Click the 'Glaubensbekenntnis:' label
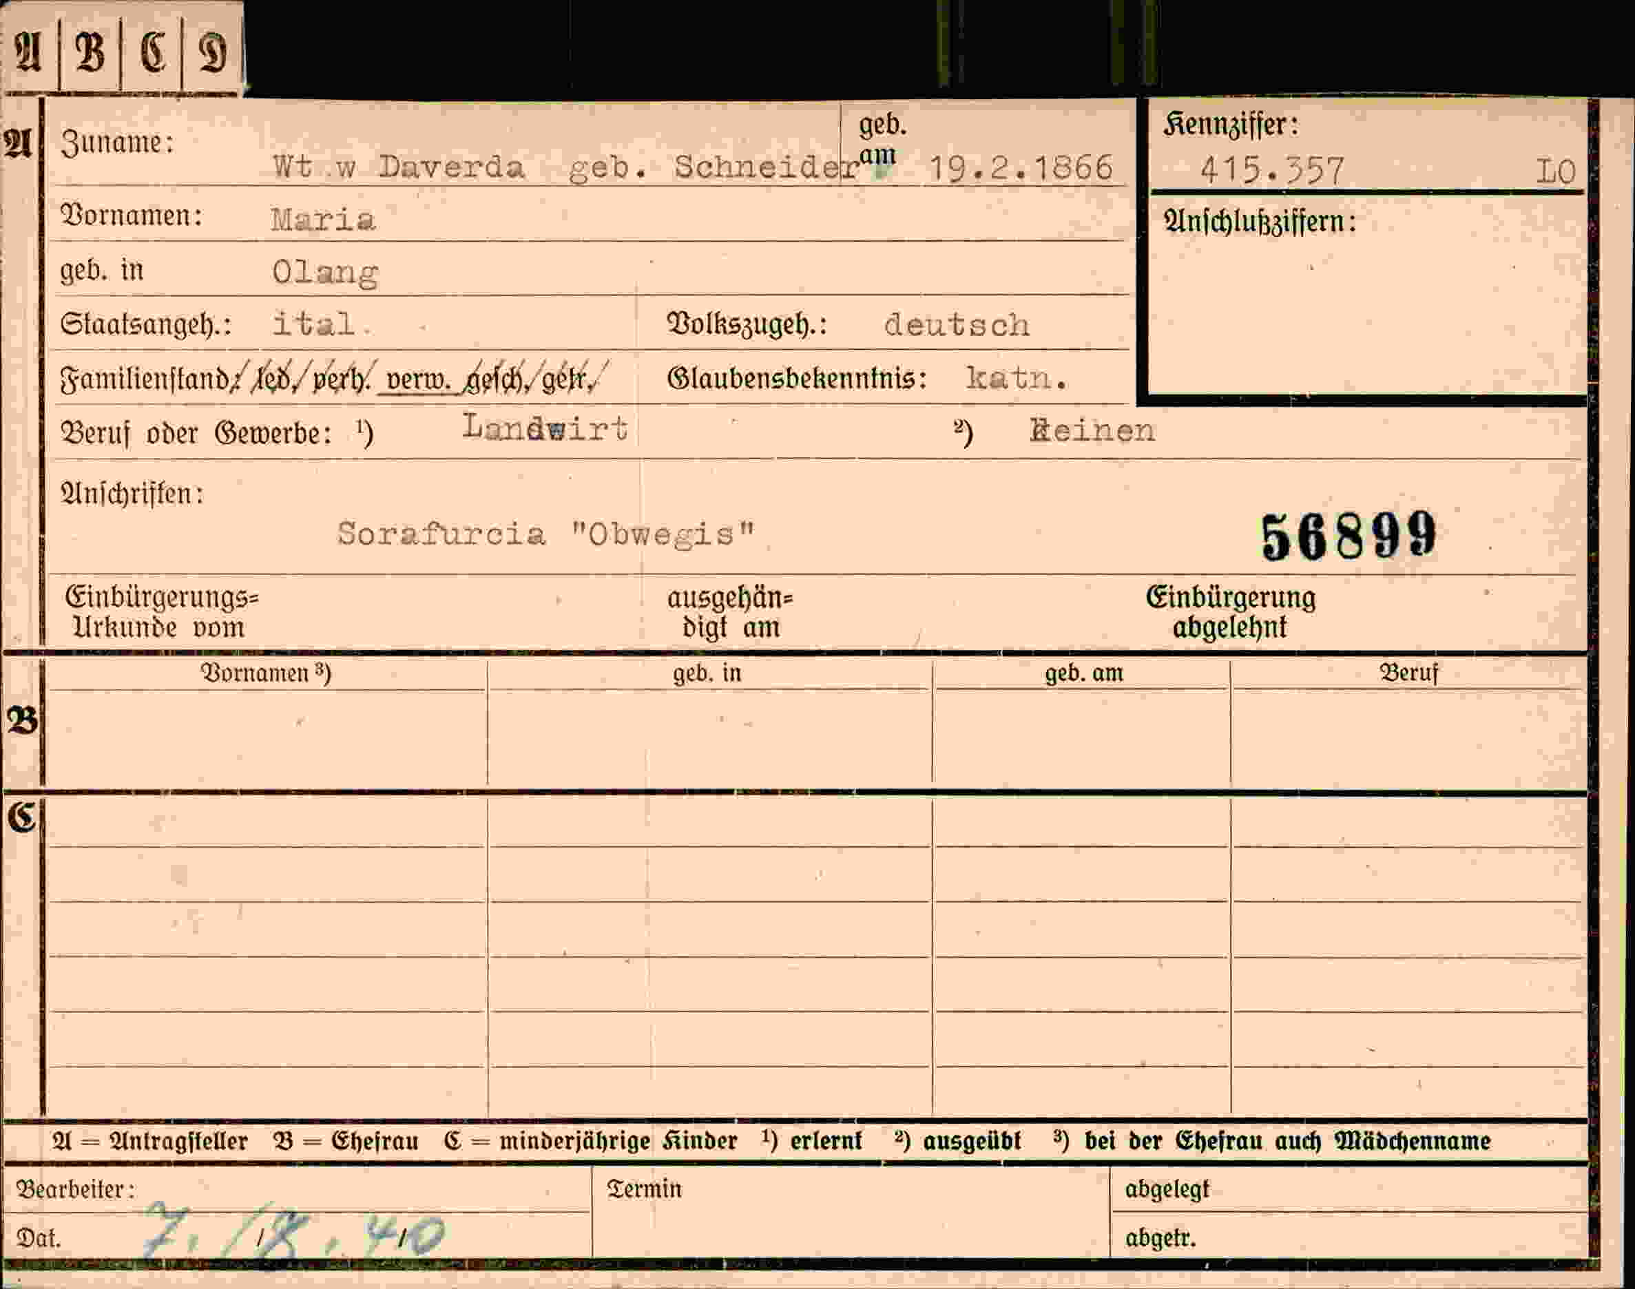Image resolution: width=1635 pixels, height=1289 pixels. [x=797, y=378]
